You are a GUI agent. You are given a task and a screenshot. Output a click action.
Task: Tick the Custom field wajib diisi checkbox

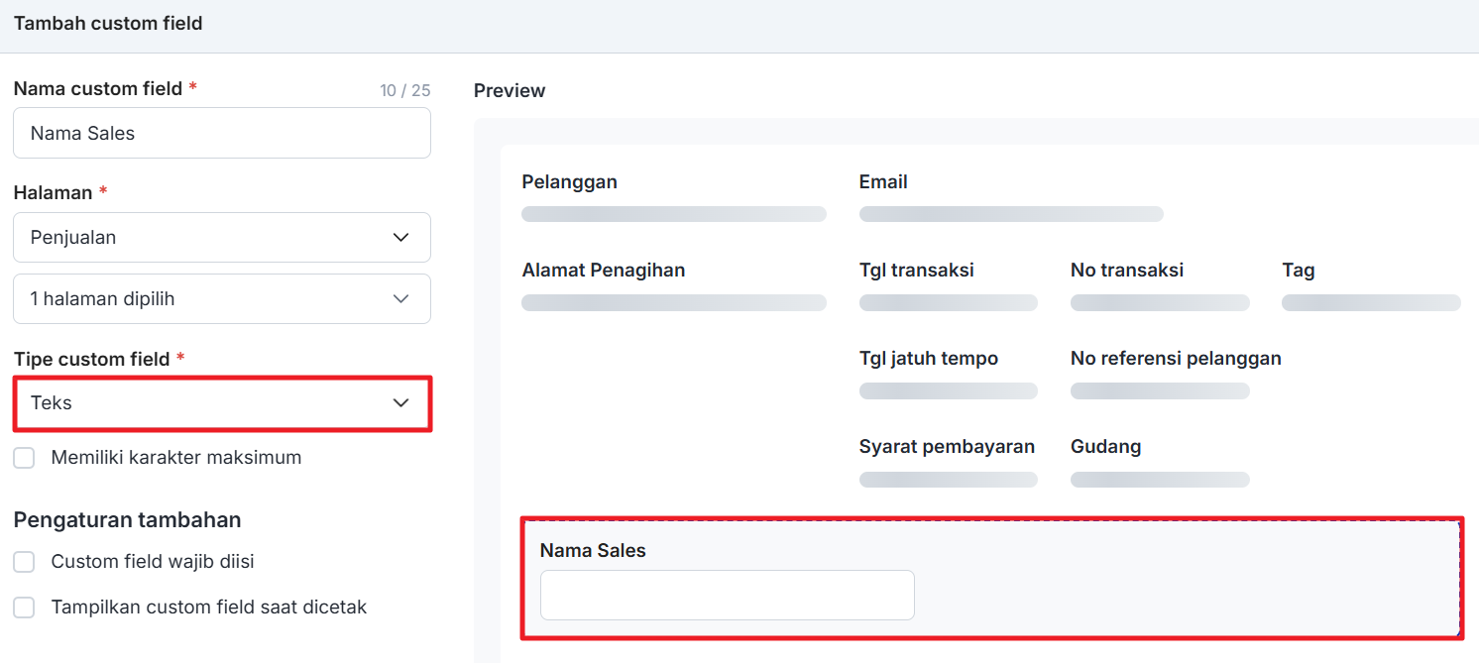24,562
